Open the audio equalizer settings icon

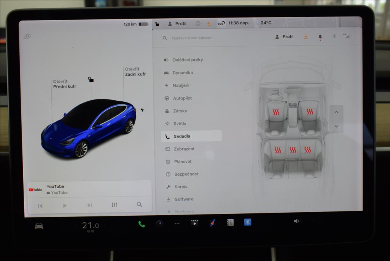(x=115, y=205)
